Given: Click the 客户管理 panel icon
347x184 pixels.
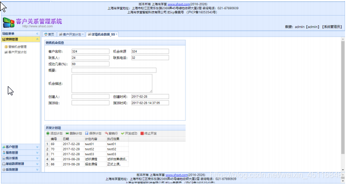Looking at the screenshot, I should (x=4, y=147).
